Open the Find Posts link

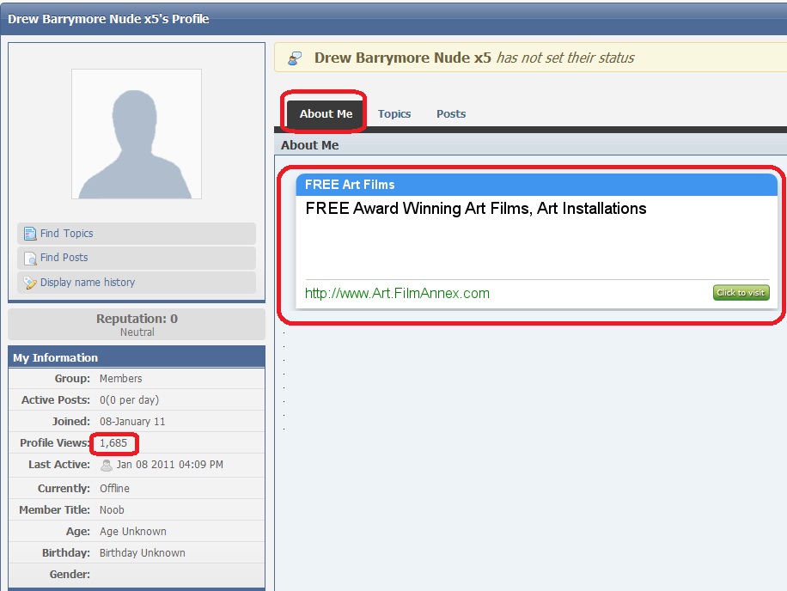tap(64, 258)
